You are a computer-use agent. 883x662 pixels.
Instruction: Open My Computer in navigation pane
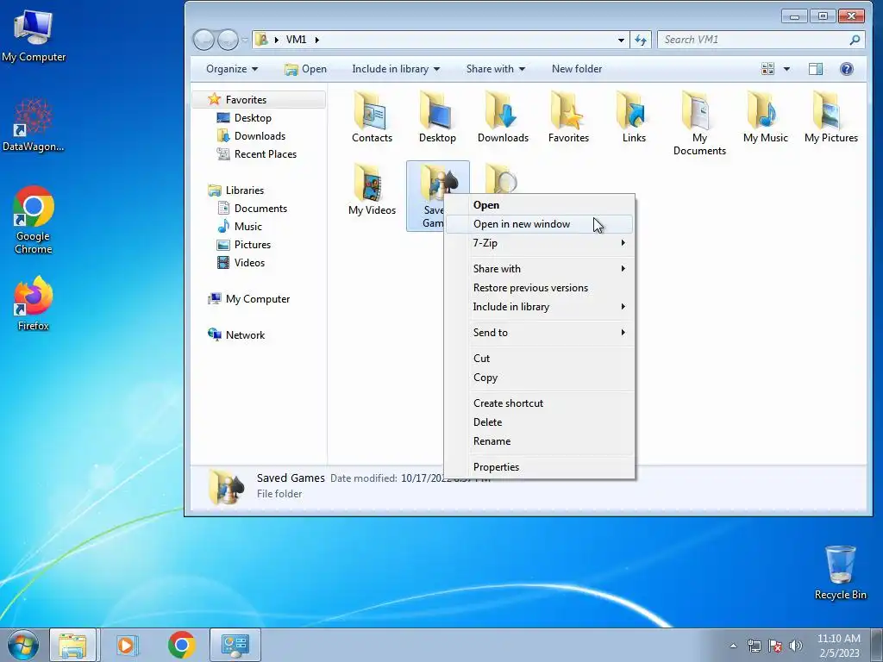coord(257,299)
